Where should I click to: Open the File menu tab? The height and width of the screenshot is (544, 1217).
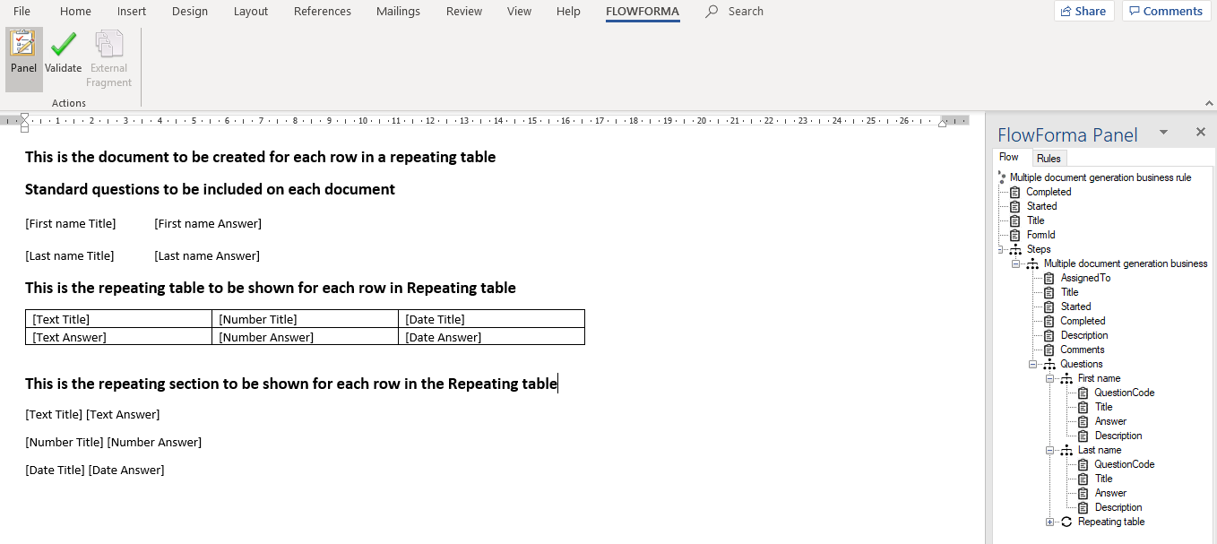coord(22,12)
